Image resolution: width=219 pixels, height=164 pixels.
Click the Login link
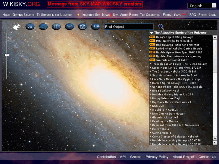pos(212,15)
